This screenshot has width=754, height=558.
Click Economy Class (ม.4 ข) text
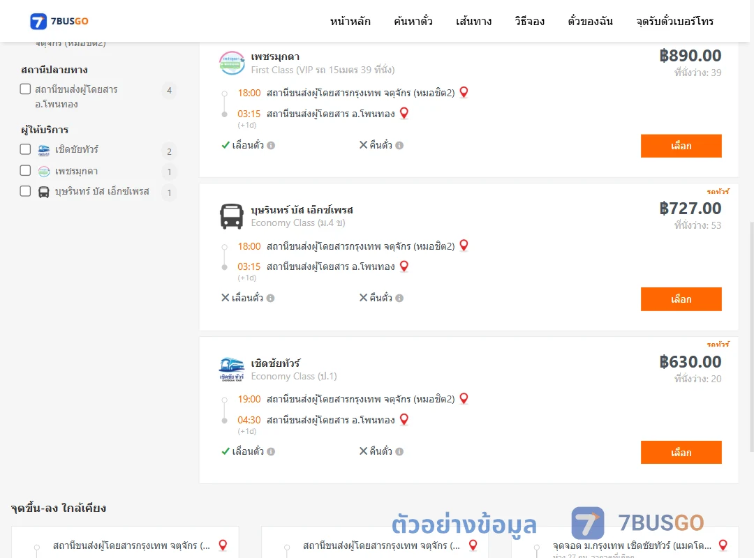[298, 223]
